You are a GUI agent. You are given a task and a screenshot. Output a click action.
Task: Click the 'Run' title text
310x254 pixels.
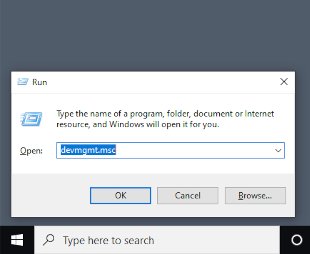pyautogui.click(x=40, y=82)
